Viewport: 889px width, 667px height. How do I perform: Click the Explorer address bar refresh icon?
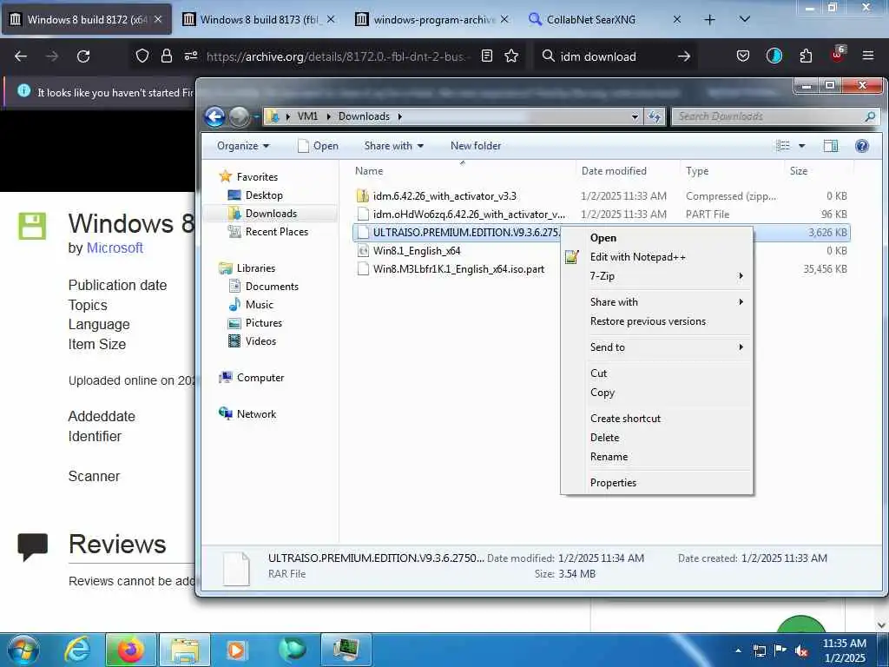[655, 116]
